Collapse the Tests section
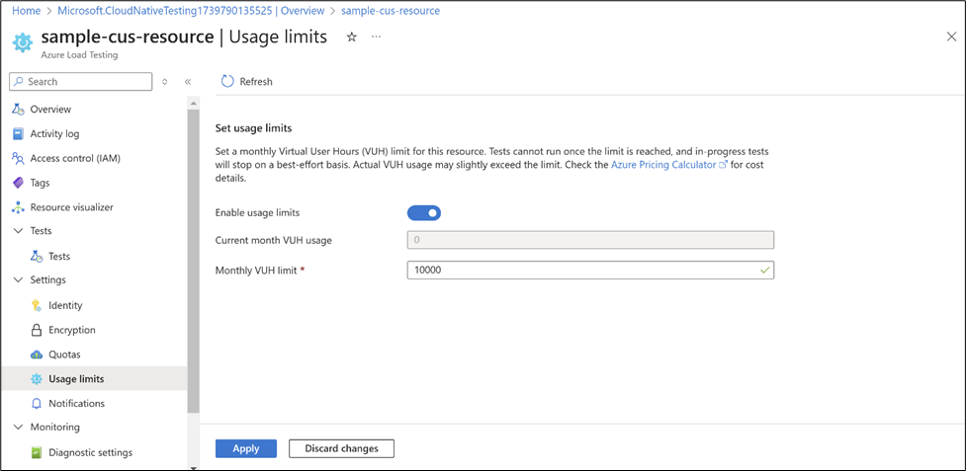The height and width of the screenshot is (471, 966). point(18,231)
